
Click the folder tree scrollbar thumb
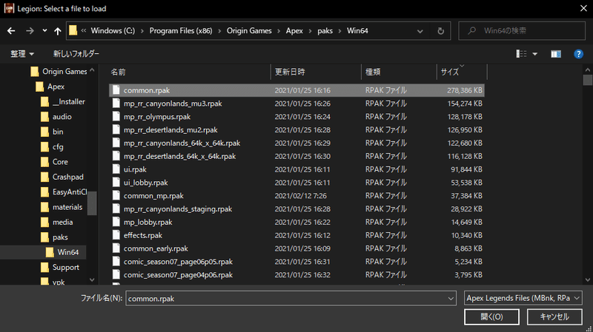[92, 203]
